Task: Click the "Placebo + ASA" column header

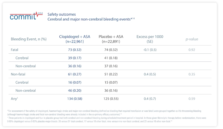Action: [111, 39]
